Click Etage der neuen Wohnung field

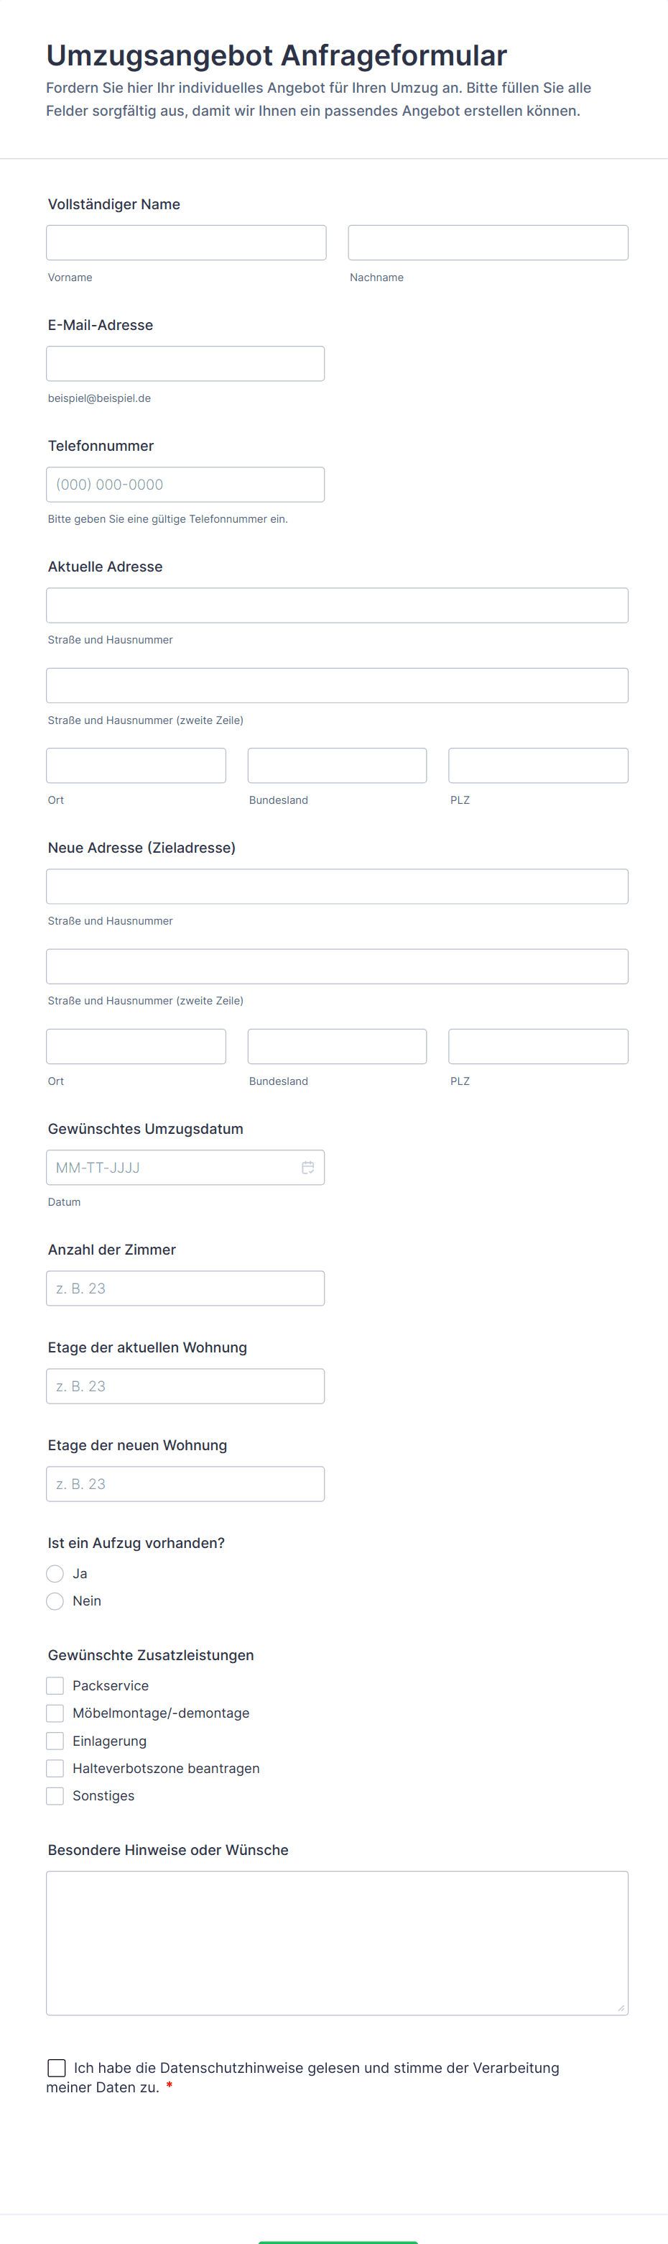pyautogui.click(x=185, y=1483)
